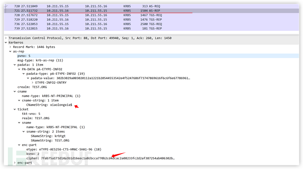The width and height of the screenshot is (303, 169).
Task: Collapse enc-part node under ticket
Action: click(x=19, y=145)
